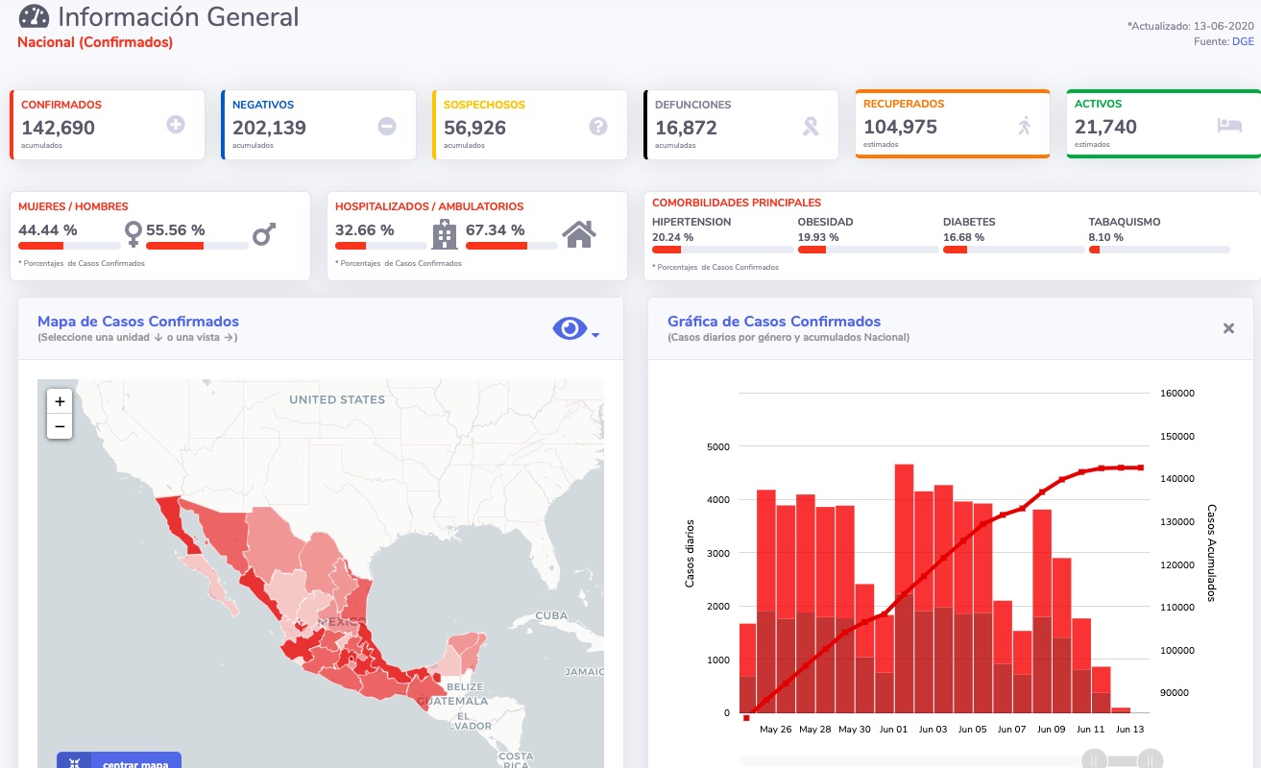Select the Recuperados card
This screenshot has width=1261, height=768.
tap(952, 124)
